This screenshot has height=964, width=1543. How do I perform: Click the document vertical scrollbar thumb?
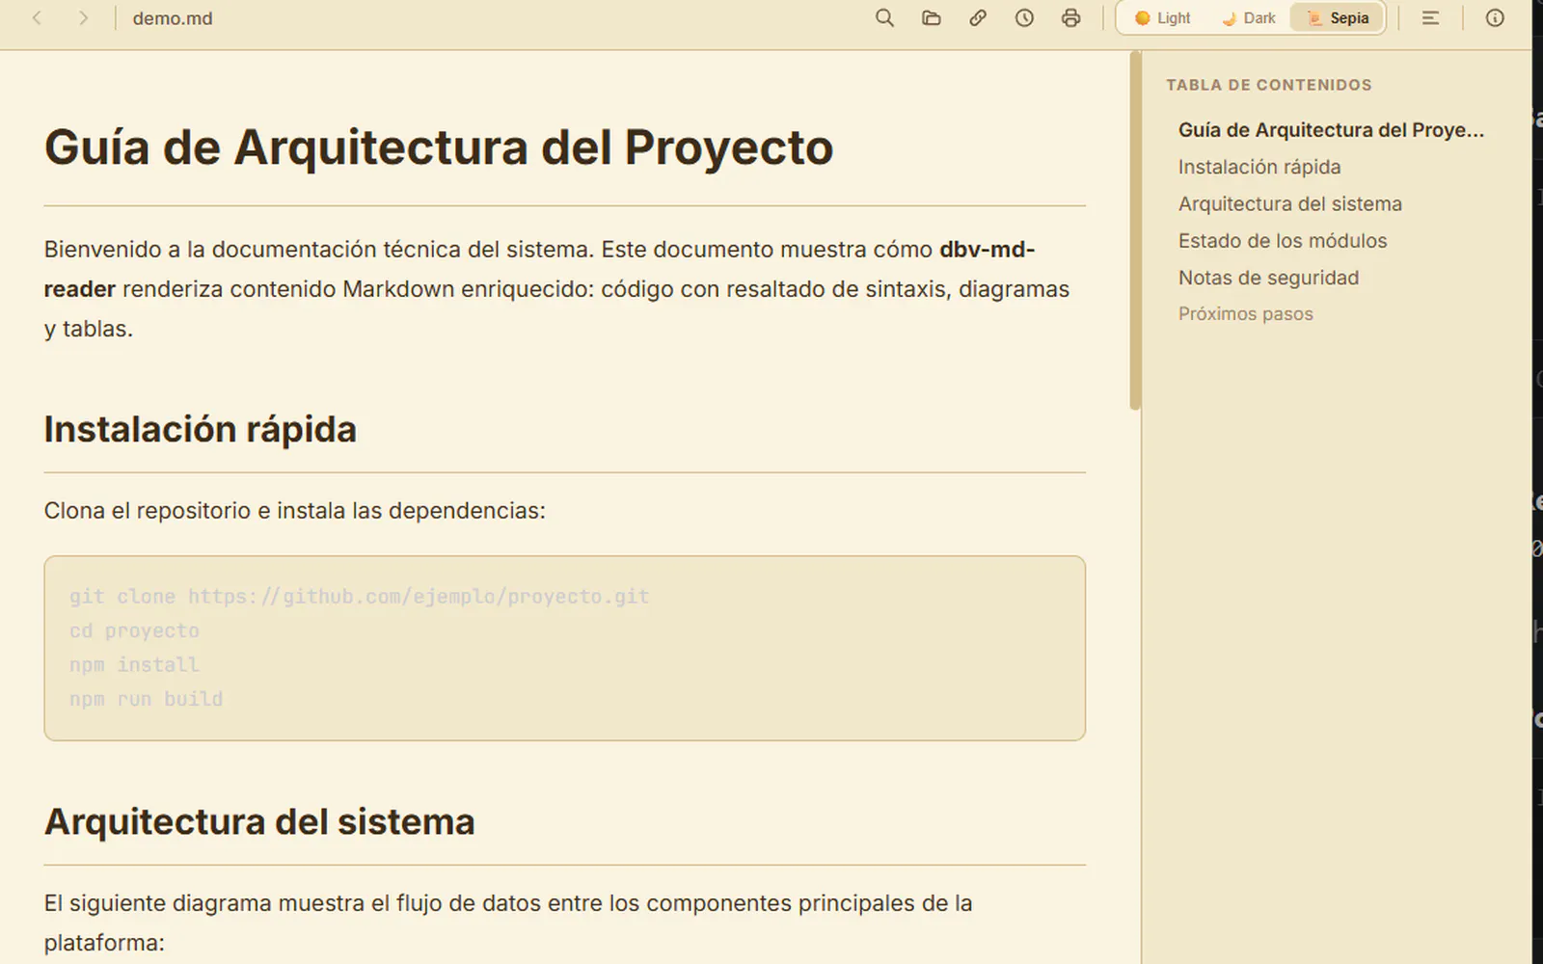pyautogui.click(x=1135, y=231)
